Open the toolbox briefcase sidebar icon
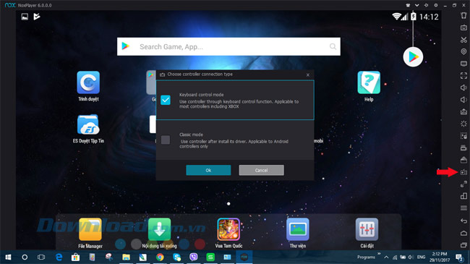Viewport: 470px width, 264px height. (x=463, y=160)
